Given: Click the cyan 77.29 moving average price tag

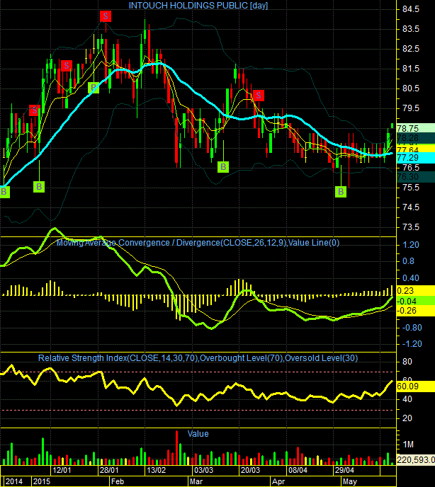Looking at the screenshot, I should 416,158.
